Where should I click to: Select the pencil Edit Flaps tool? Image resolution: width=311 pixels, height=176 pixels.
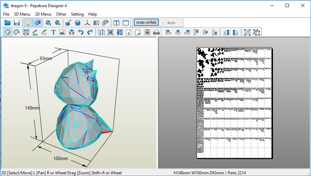[x=35, y=32]
